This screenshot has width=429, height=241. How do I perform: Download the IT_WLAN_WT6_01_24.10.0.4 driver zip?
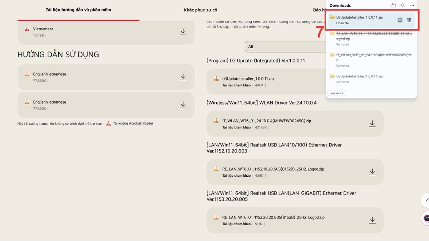372,124
